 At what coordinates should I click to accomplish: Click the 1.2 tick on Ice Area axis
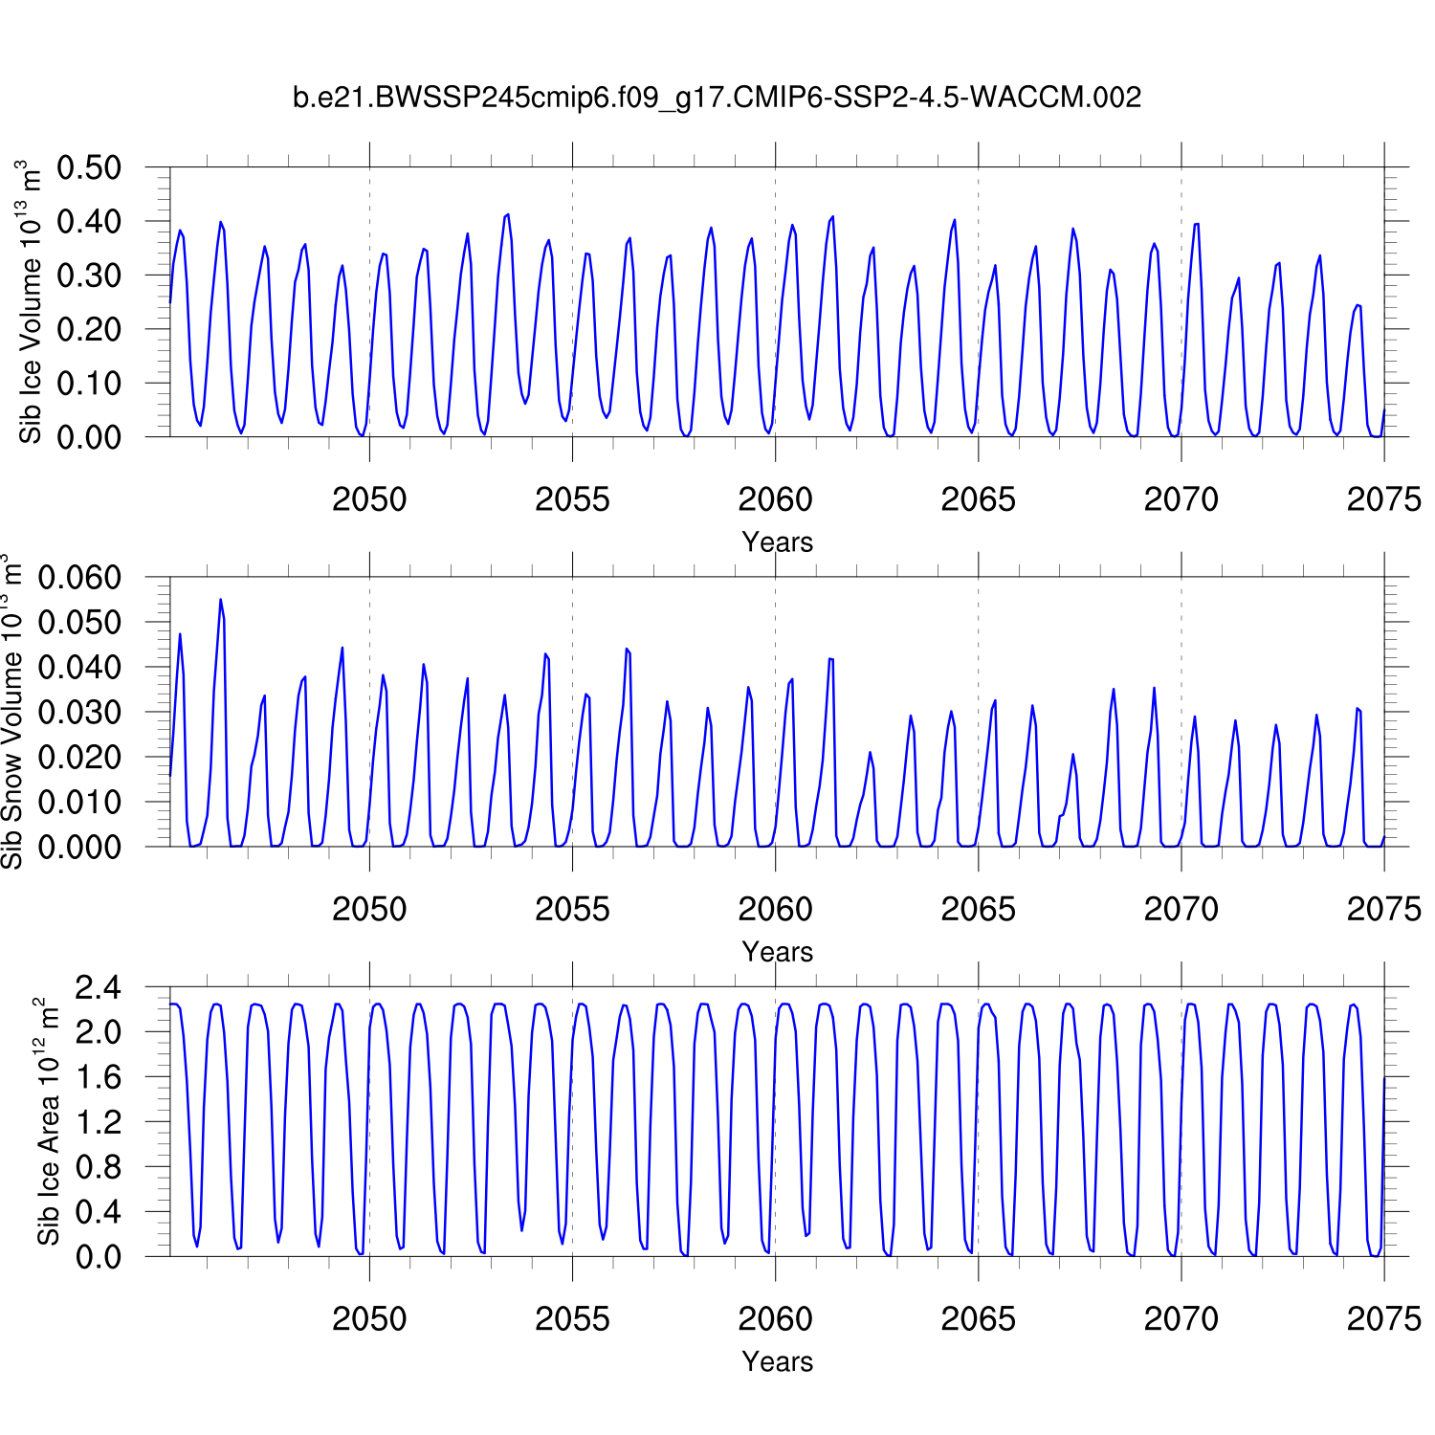99,1122
